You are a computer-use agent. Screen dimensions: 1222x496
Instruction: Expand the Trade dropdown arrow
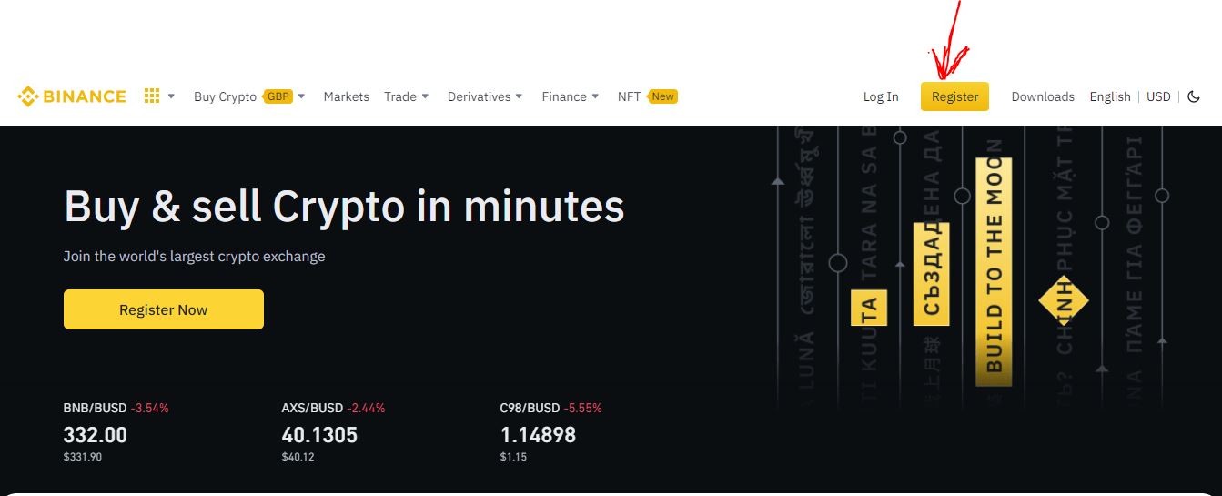425,96
